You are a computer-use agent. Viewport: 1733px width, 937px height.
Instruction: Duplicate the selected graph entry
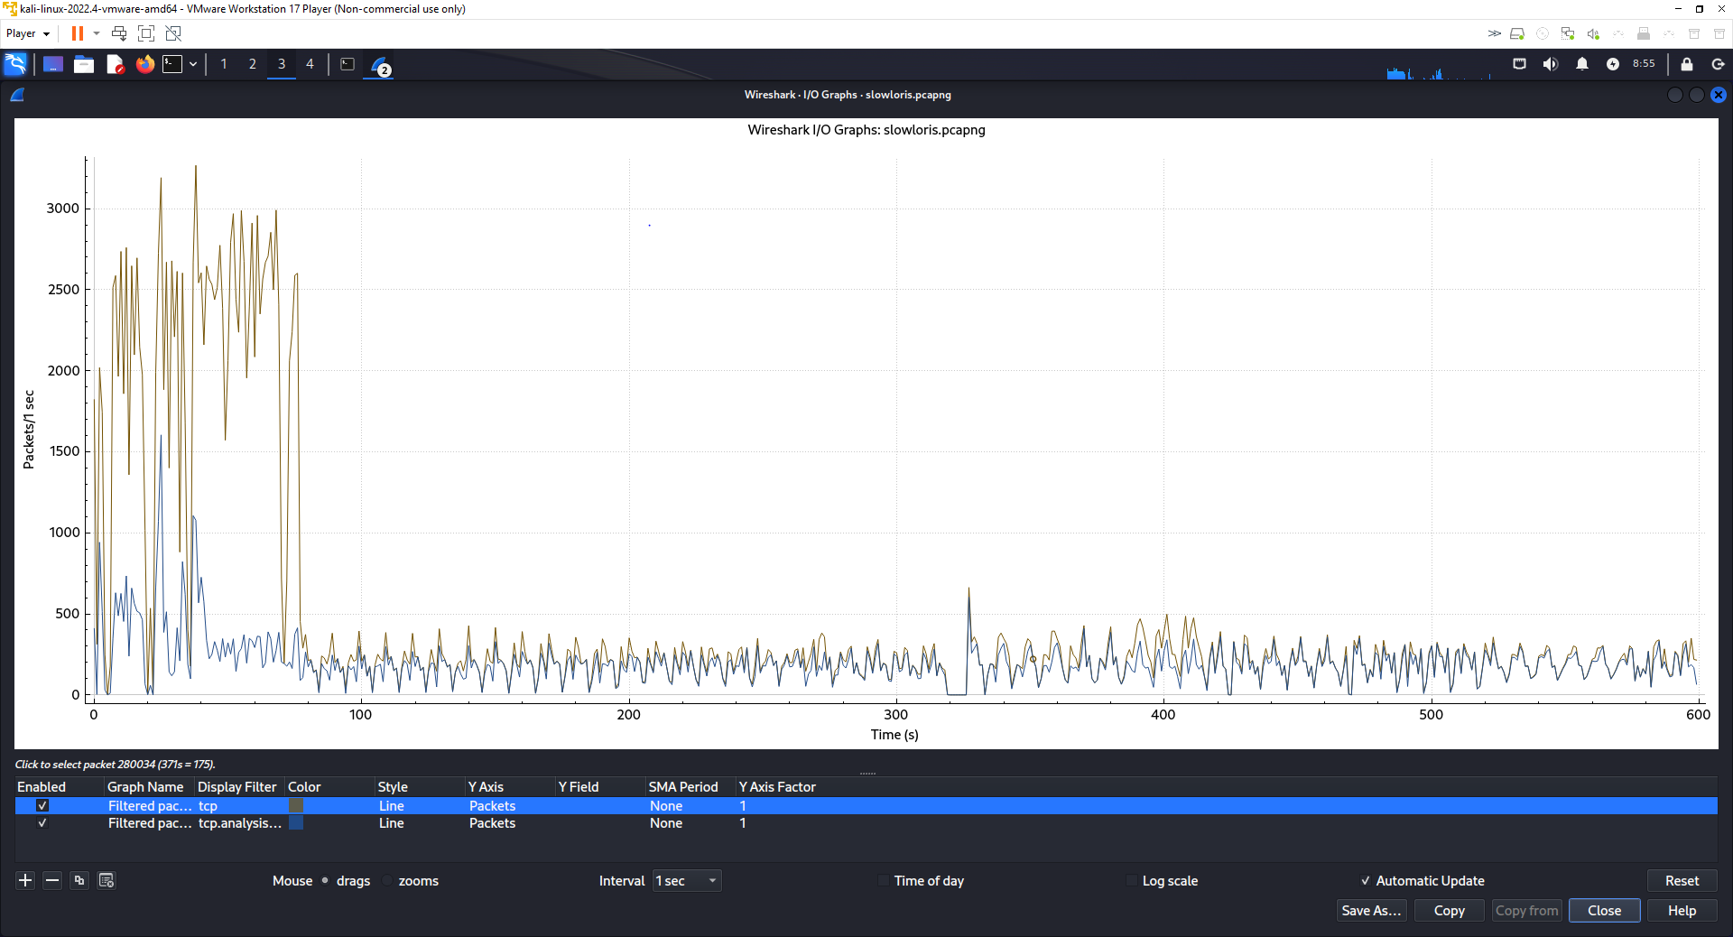(x=79, y=880)
